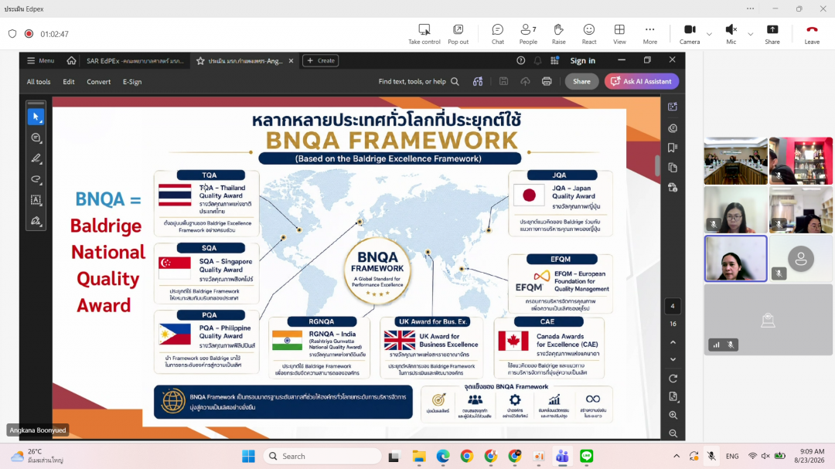Open Ask AI Assistant

pyautogui.click(x=641, y=81)
